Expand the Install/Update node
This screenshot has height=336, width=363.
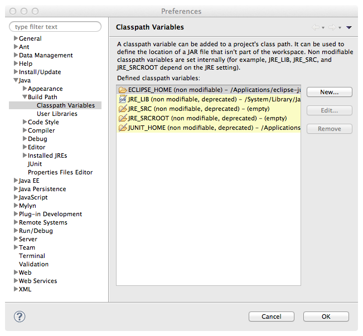16,71
